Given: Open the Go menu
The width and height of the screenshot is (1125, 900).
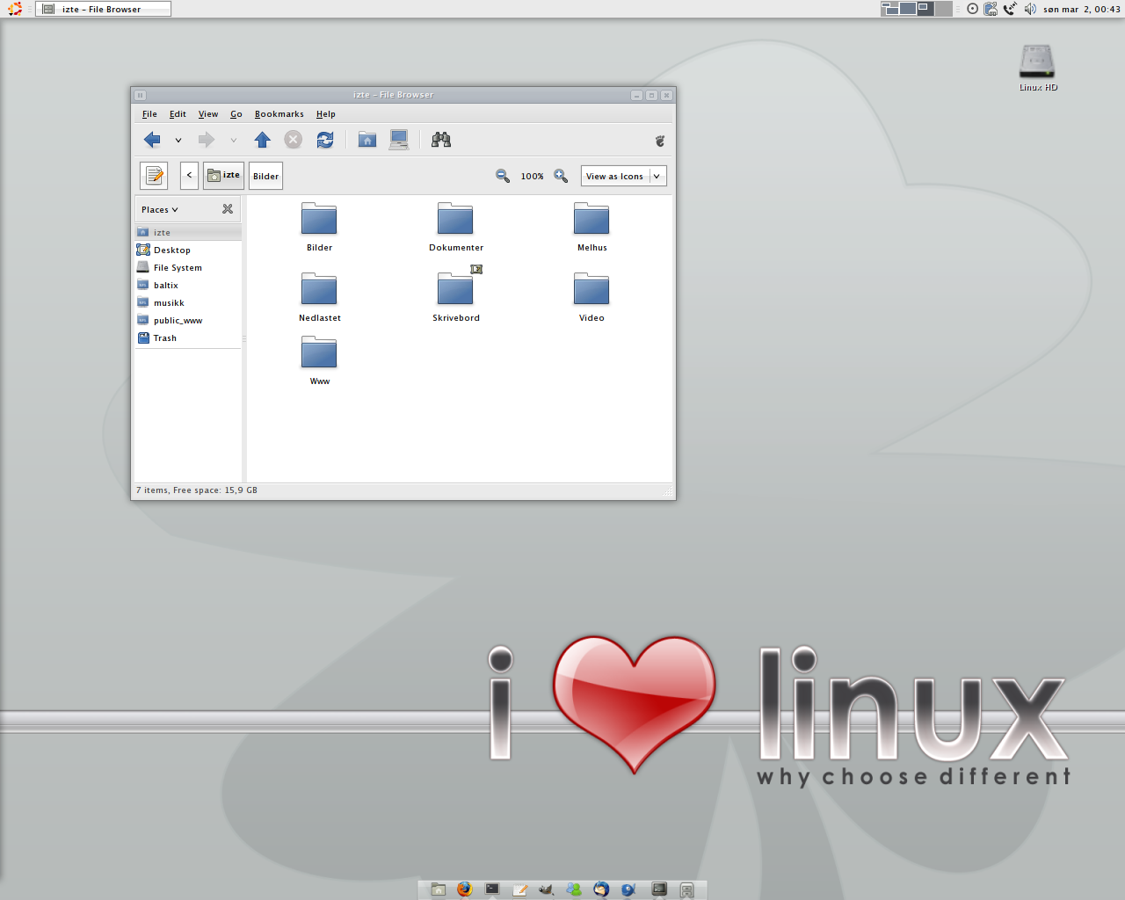Looking at the screenshot, I should pyautogui.click(x=236, y=114).
